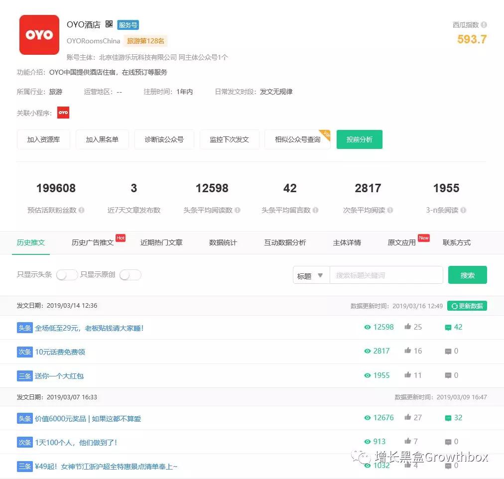Click 发文日期: 2019/03/14 12:36 text
The width and height of the screenshot is (504, 479).
57,306
